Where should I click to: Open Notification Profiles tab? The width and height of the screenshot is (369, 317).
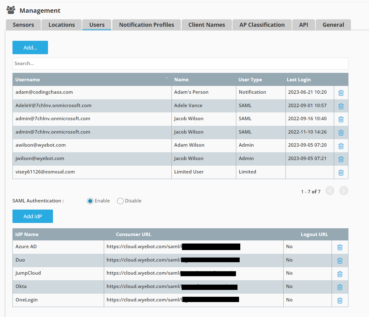146,25
